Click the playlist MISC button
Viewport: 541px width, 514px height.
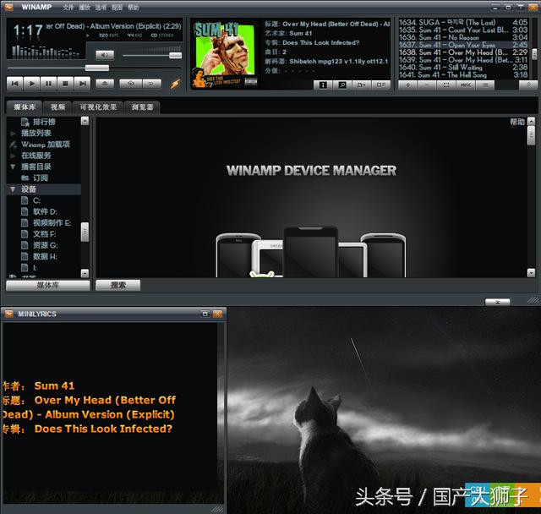(466, 85)
